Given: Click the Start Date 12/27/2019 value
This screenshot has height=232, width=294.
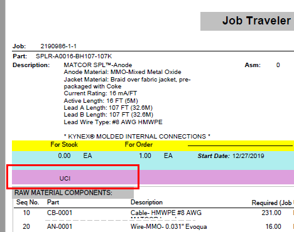Looking at the screenshot, I should (248, 156).
